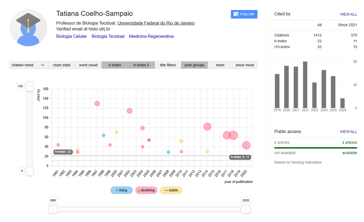364x222 pixels.
Task: Toggle the rising trend legend filter
Action: coord(121,190)
